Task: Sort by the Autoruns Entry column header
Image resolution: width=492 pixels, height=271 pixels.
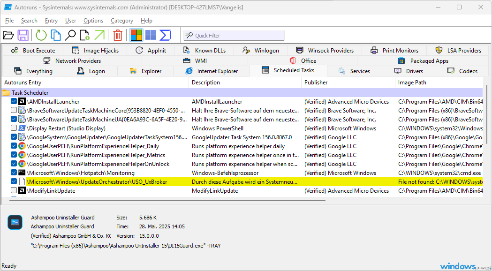Action: 95,83
